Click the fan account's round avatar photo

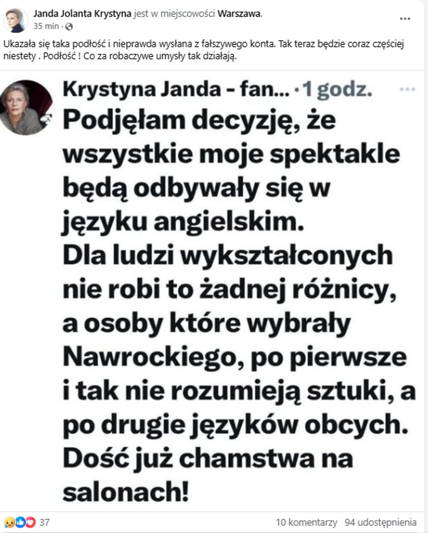[x=26, y=107]
